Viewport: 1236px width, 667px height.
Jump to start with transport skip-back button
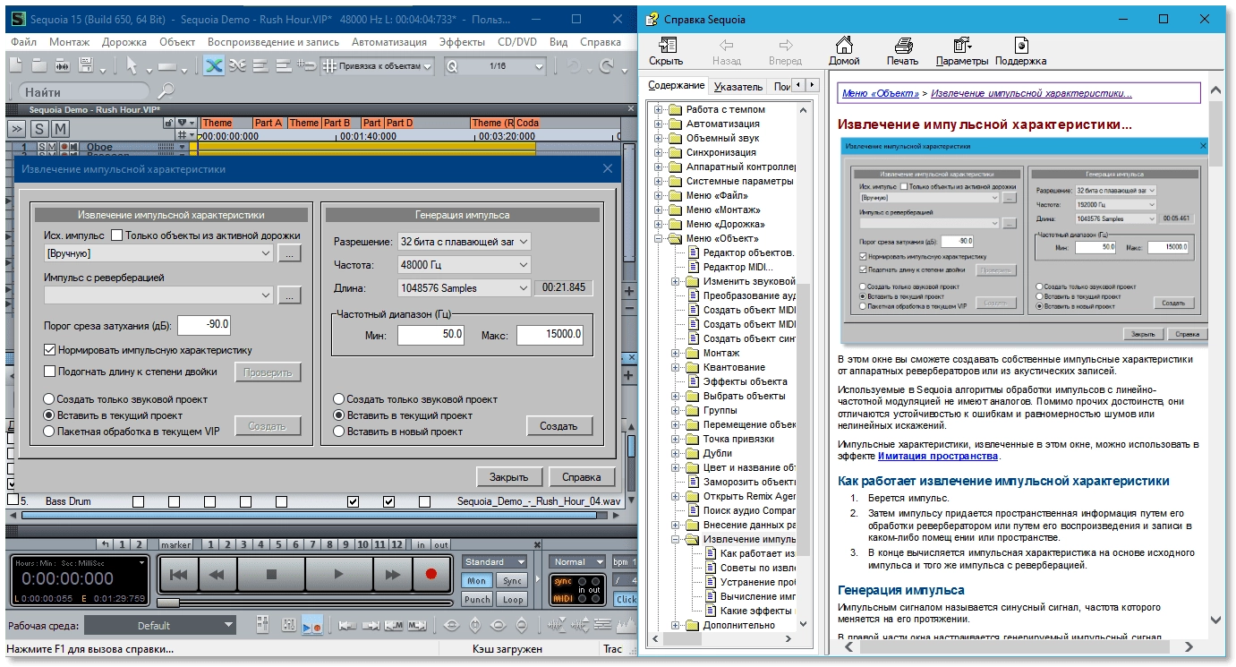pos(179,575)
